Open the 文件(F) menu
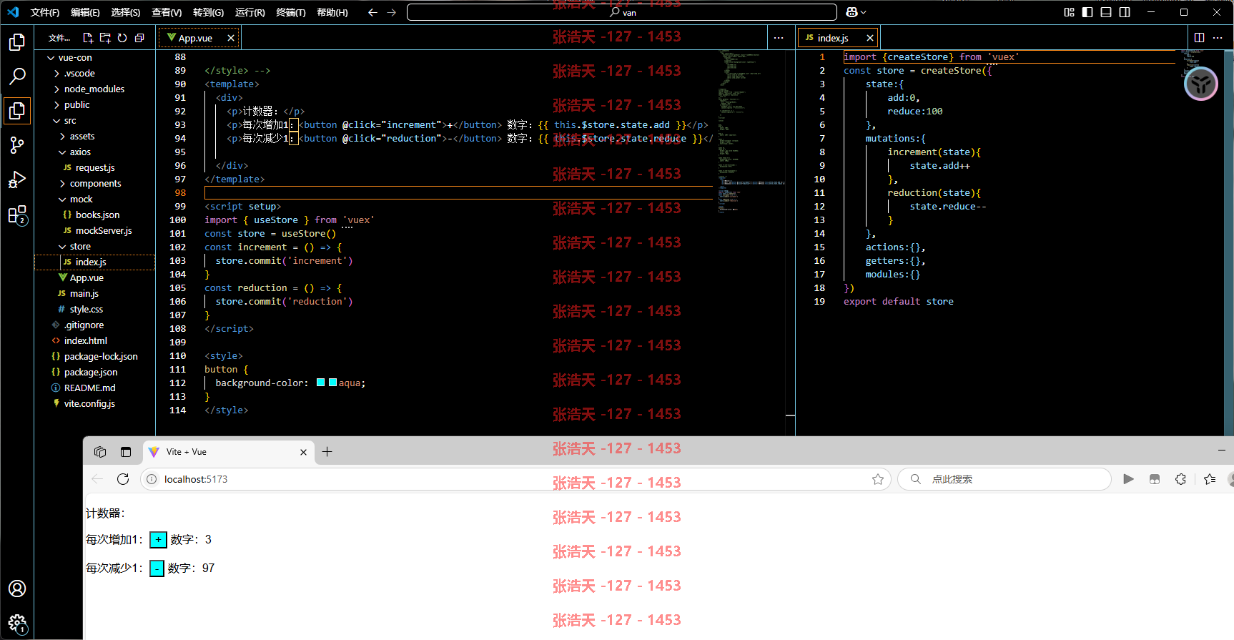Screen dimensions: 1234x640 [x=45, y=12]
